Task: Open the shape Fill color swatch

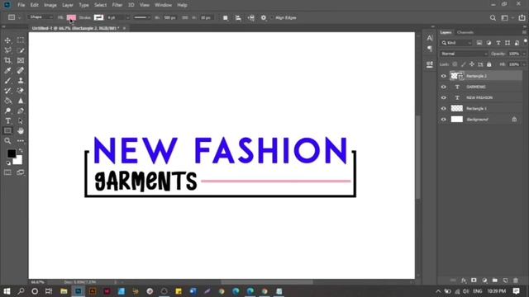Action: 71,17
